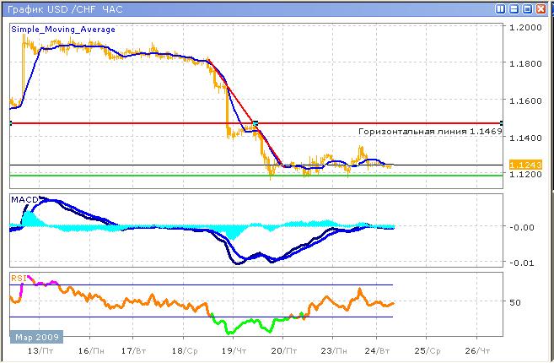Click the horizontal split window icon in title bar

click(x=514, y=9)
